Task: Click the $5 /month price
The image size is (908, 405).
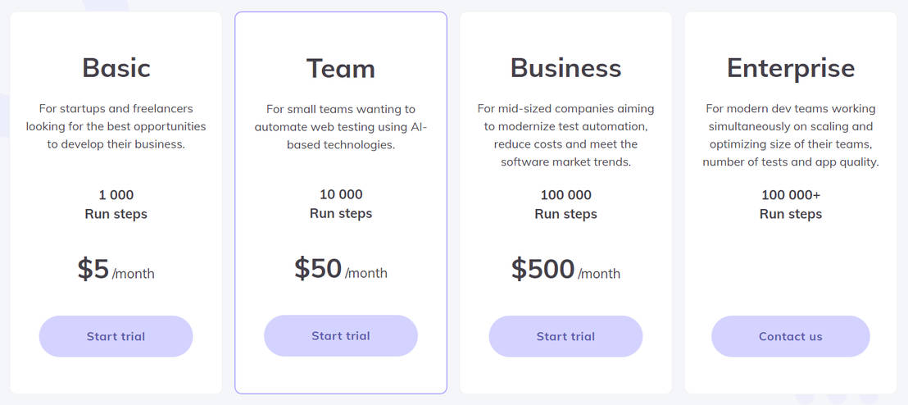Action: click(116, 270)
